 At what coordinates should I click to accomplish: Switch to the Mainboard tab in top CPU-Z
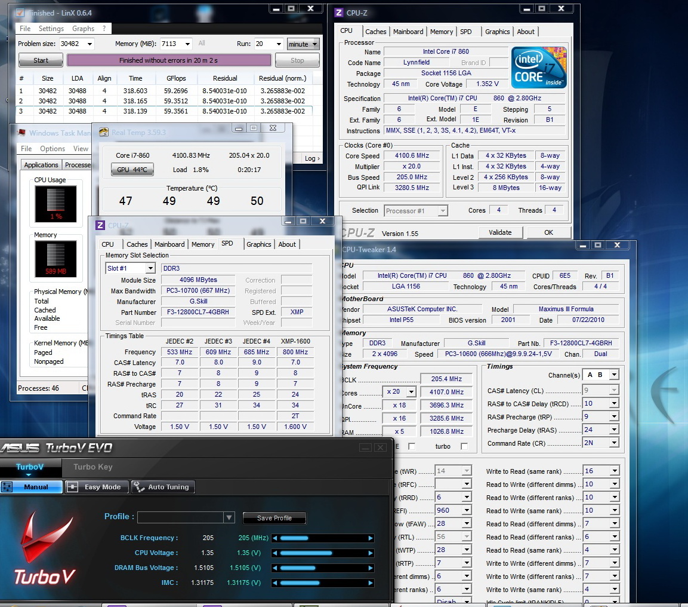[x=408, y=32]
